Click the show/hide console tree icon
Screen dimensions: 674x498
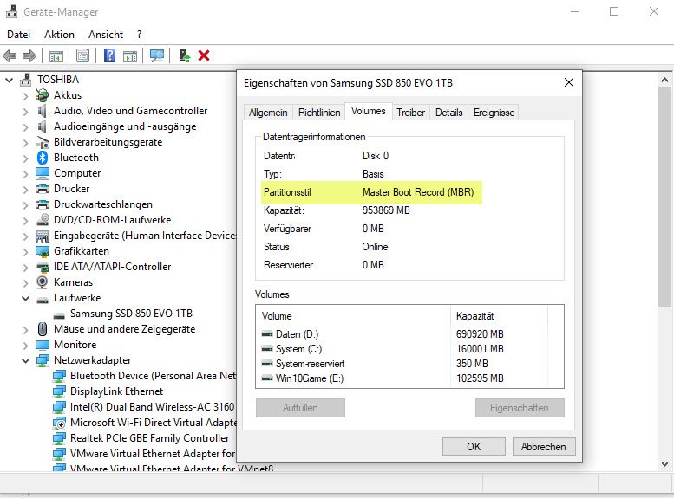56,56
